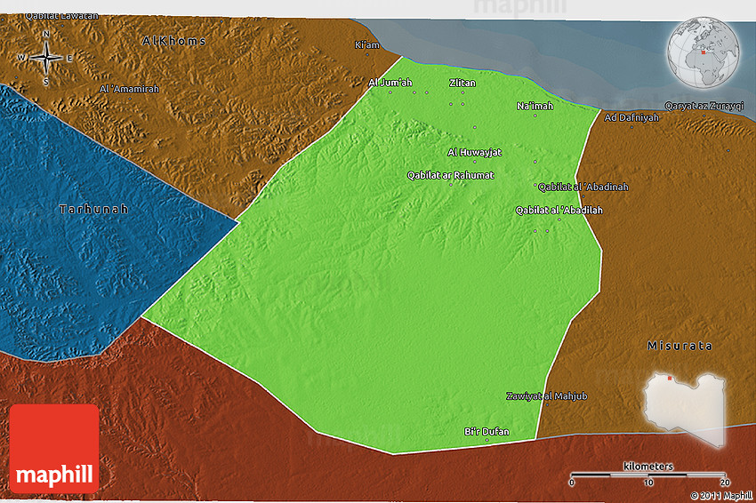
Task: Select the Al Huwayjat label
Action: pyautogui.click(x=474, y=152)
